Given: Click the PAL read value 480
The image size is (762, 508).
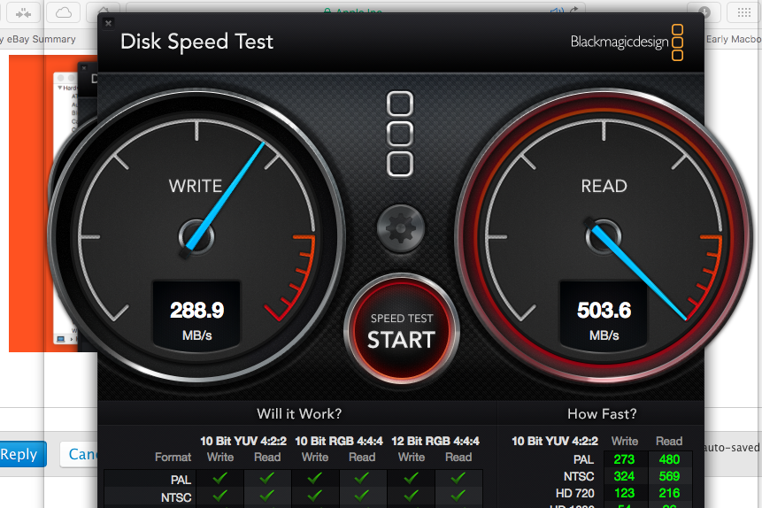Looking at the screenshot, I should 669,459.
